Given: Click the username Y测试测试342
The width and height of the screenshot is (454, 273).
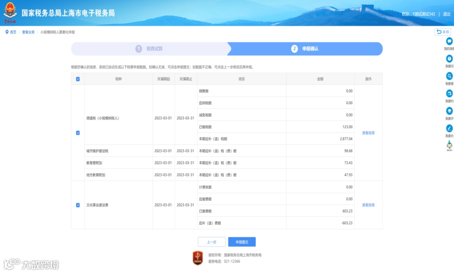Looking at the screenshot, I should [424, 14].
